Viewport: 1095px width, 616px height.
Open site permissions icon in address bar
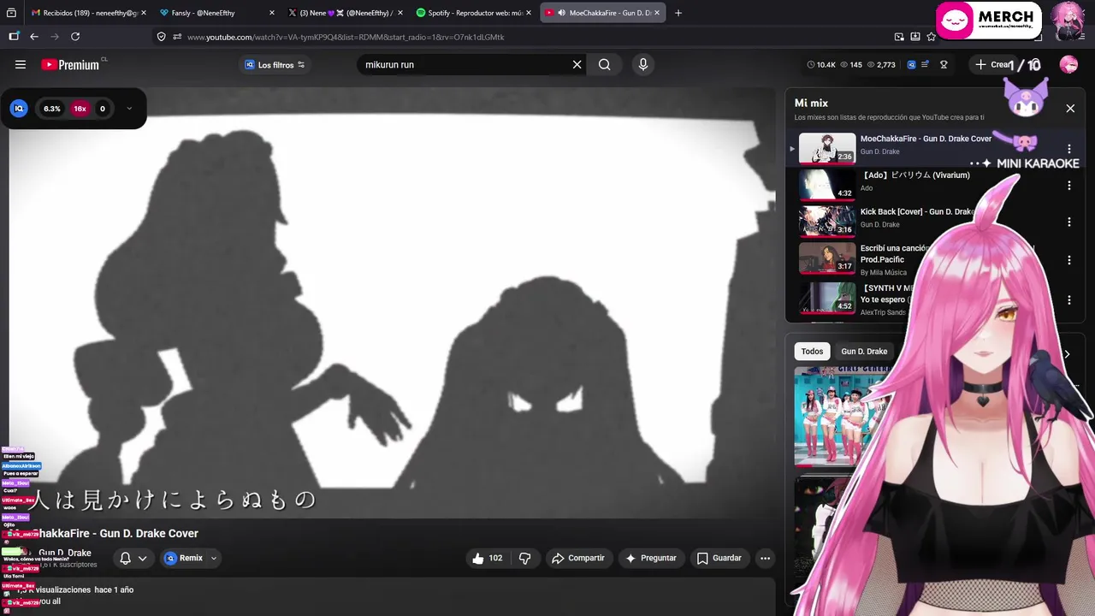[177, 37]
